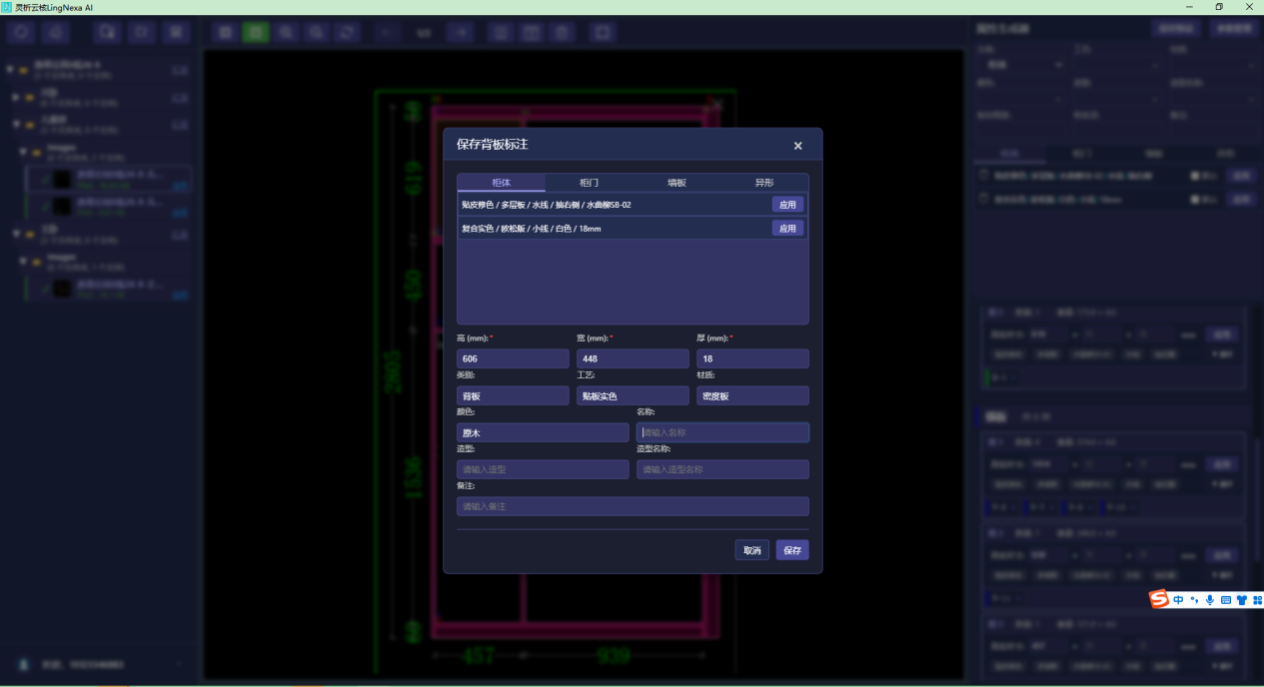Select preset row 复合实色 / 欧松板 / 小线 / 白色 / 18mm
This screenshot has width=1264, height=687.
632,229
